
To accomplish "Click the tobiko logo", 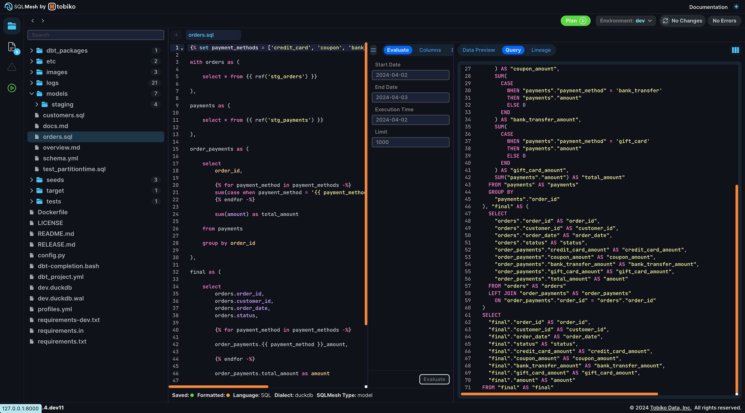I will (62, 7).
